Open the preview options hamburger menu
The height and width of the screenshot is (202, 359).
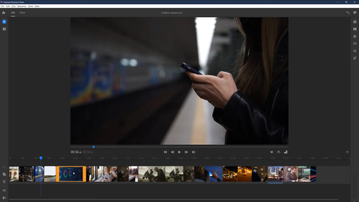click(347, 152)
